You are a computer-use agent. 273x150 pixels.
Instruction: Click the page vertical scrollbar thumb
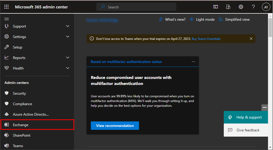pyautogui.click(x=270, y=28)
